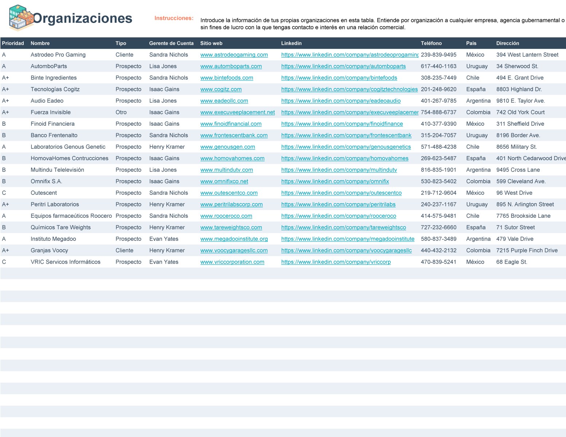The width and height of the screenshot is (566, 437).
Task: Open www.frontescentbank.com website link
Action: coord(234,135)
